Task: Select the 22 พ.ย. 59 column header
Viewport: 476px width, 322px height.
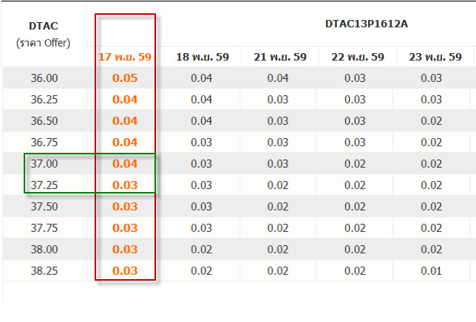Action: (358, 57)
